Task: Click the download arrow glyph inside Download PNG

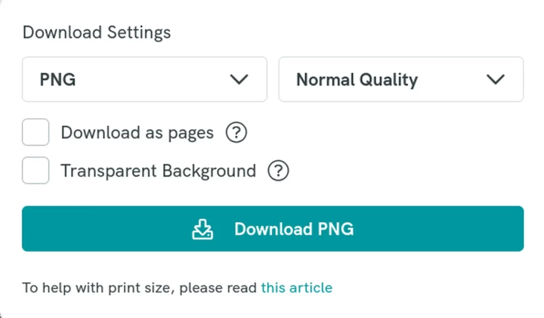Action: click(202, 229)
